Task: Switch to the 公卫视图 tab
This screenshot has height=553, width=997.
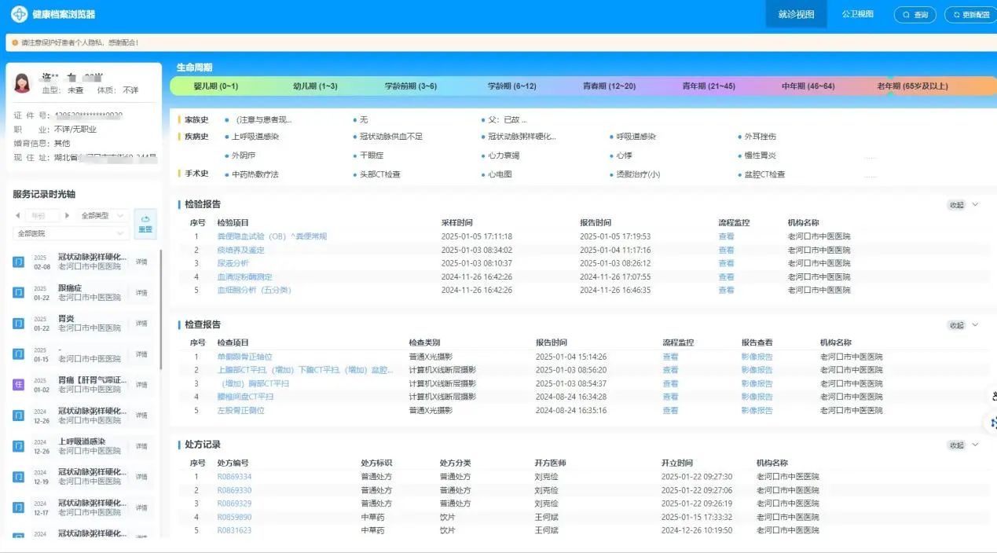Action: 857,14
